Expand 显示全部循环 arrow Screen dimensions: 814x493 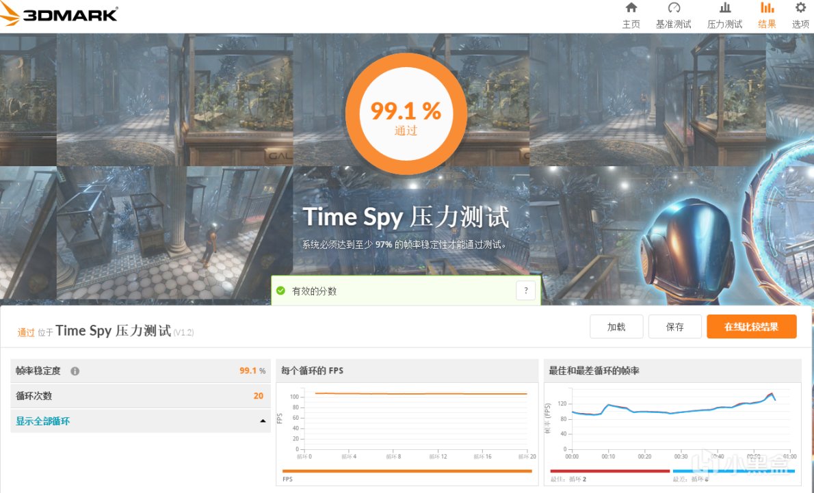coord(263,421)
